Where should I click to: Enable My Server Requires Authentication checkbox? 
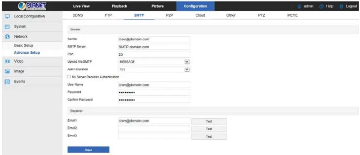69,77
